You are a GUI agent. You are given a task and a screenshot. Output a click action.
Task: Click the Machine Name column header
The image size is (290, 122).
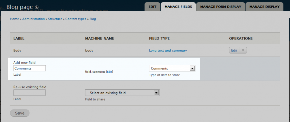point(99,38)
